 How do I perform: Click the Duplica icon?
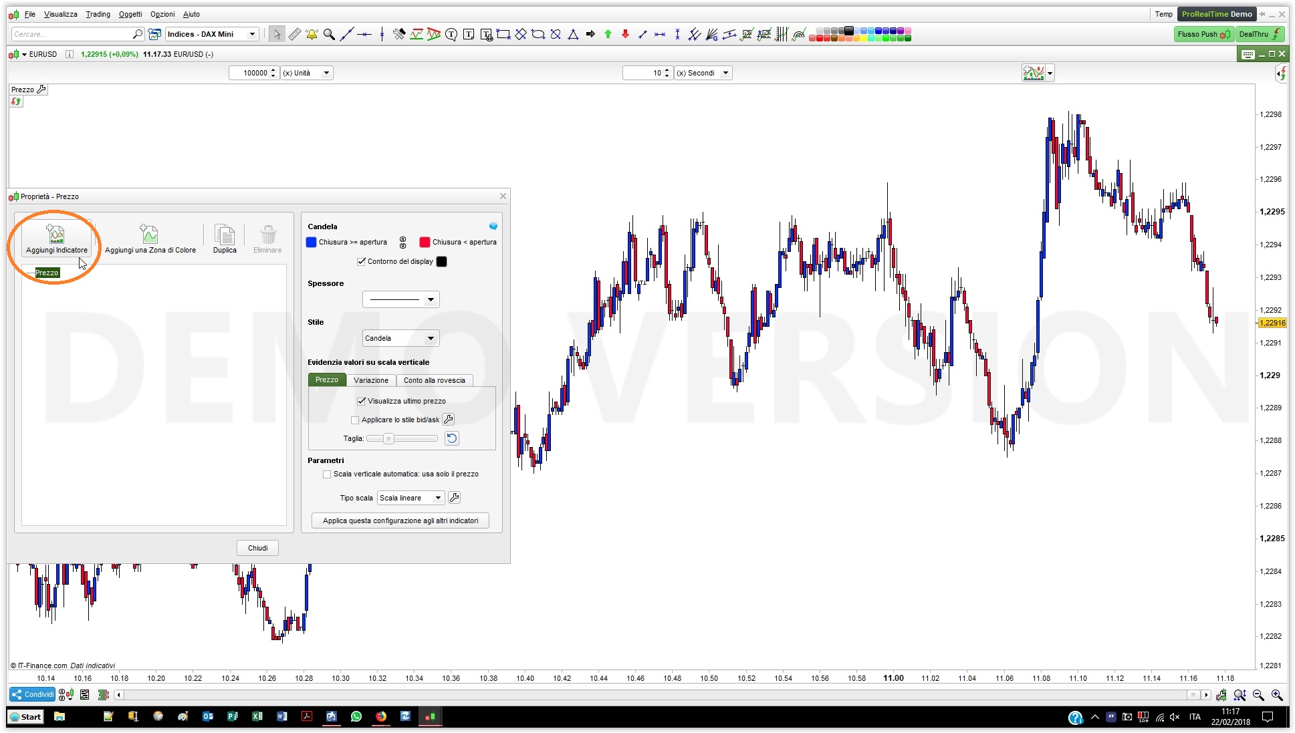click(225, 235)
